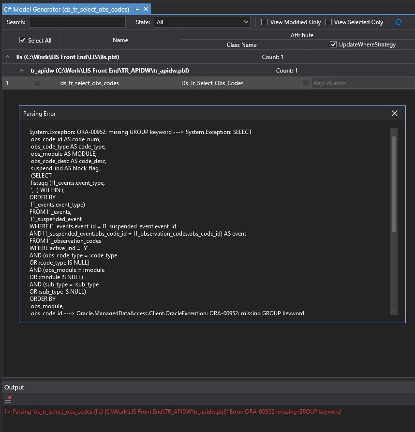415x432 pixels.
Task: Click the Class Name column header
Action: (241, 45)
